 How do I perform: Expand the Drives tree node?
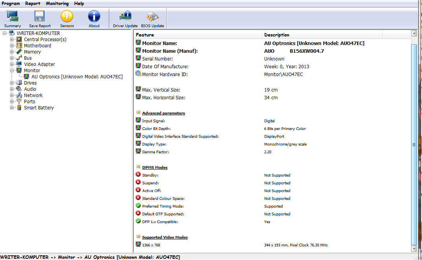pyautogui.click(x=12, y=83)
